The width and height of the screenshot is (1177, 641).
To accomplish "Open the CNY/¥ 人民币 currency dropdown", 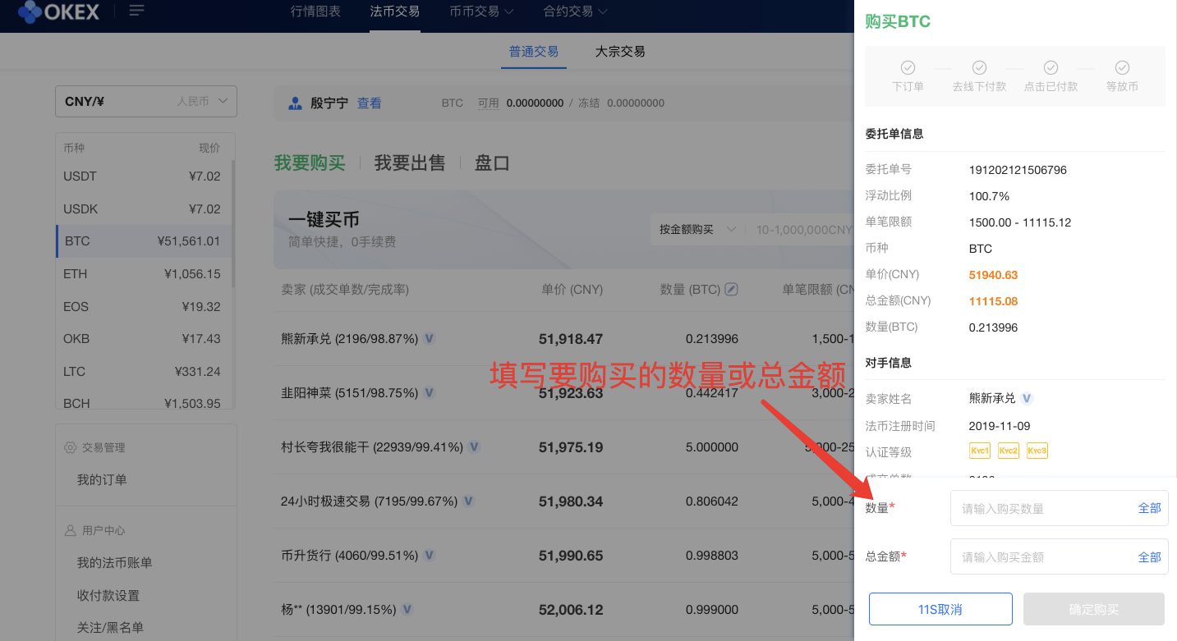I will 145,101.
